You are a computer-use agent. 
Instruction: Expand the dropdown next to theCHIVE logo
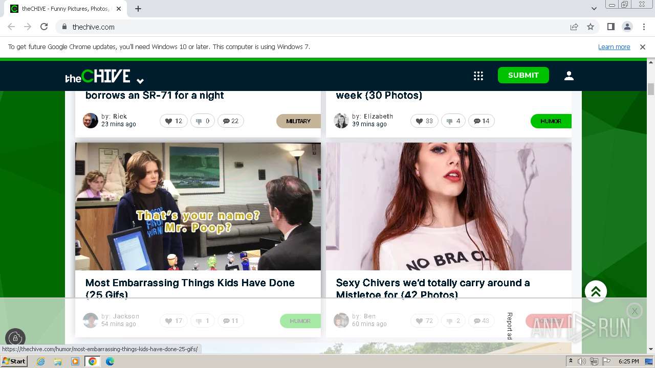pos(140,81)
